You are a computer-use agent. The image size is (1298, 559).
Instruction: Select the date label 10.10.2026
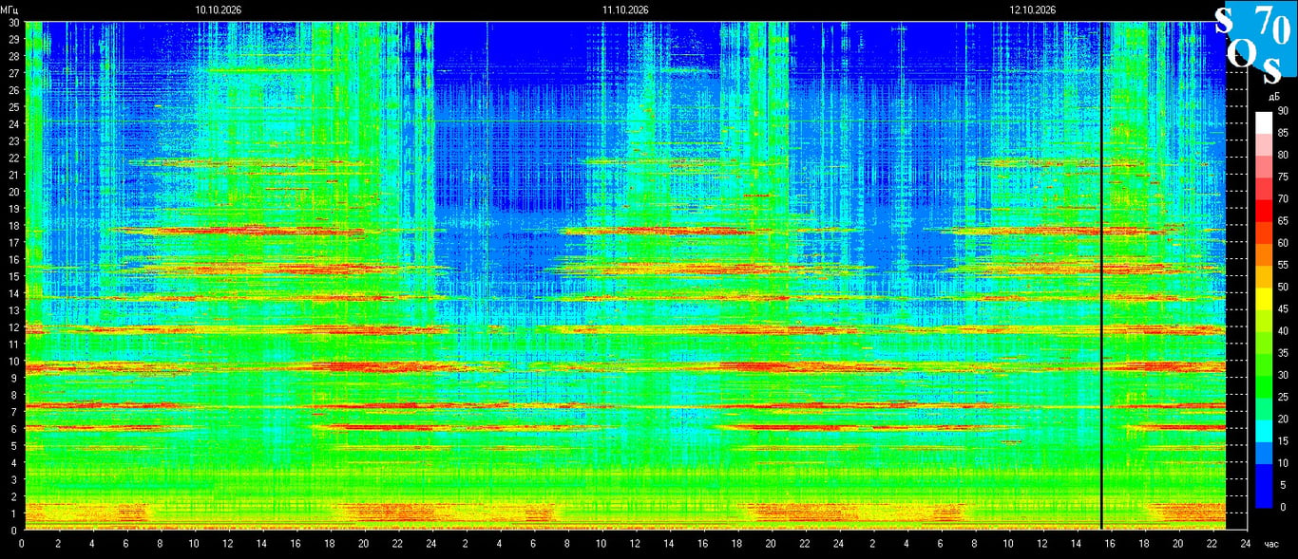coord(219,9)
